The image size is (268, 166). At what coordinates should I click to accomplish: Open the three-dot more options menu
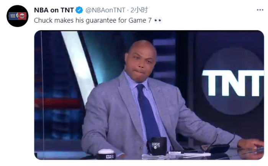click(260, 10)
